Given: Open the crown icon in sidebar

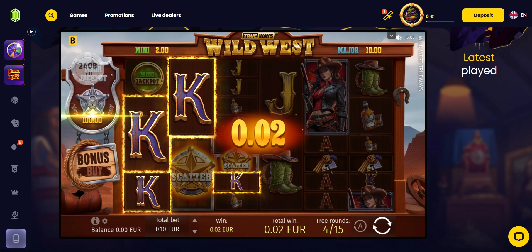Looking at the screenshot, I should (x=15, y=192).
